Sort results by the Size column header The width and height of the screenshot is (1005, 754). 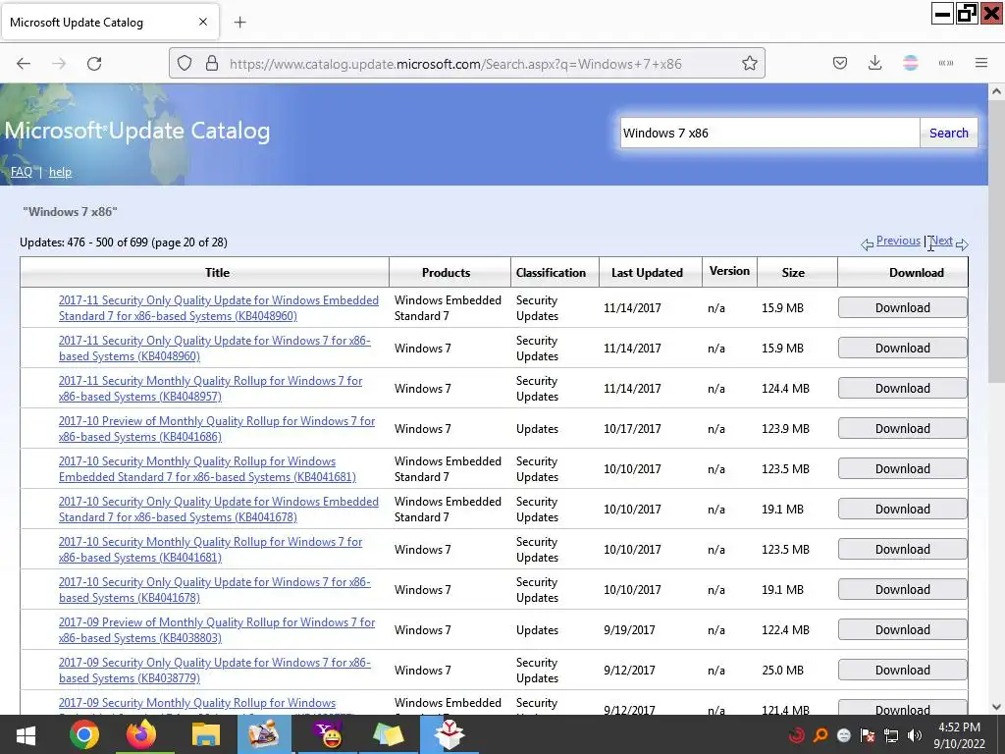click(793, 273)
